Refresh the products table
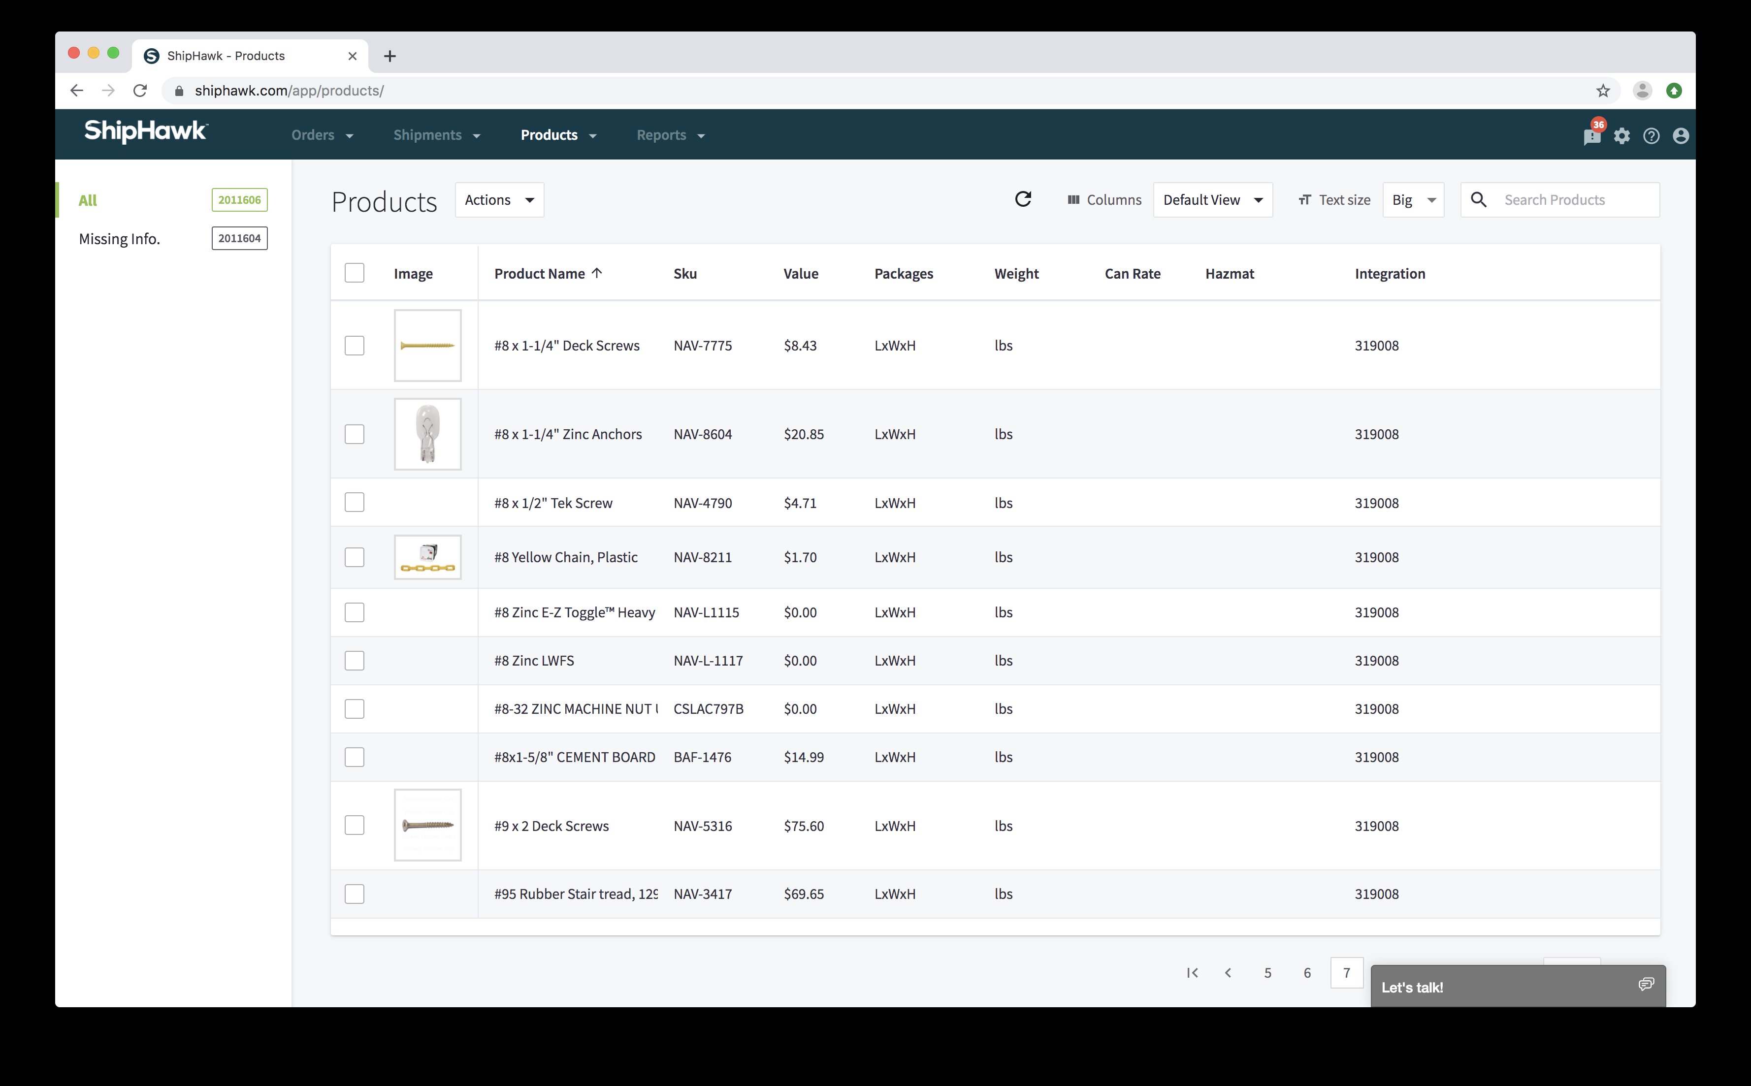This screenshot has height=1086, width=1751. pyautogui.click(x=1023, y=199)
